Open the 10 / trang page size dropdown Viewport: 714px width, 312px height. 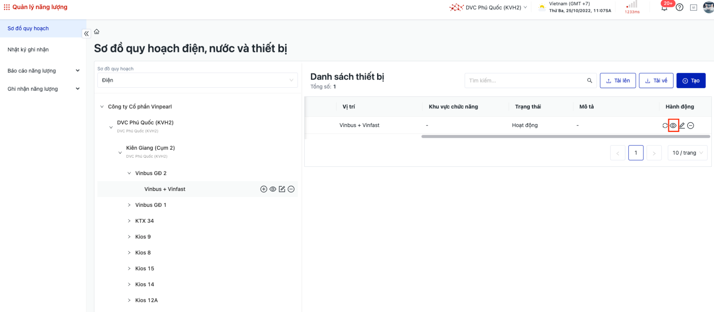pos(688,153)
